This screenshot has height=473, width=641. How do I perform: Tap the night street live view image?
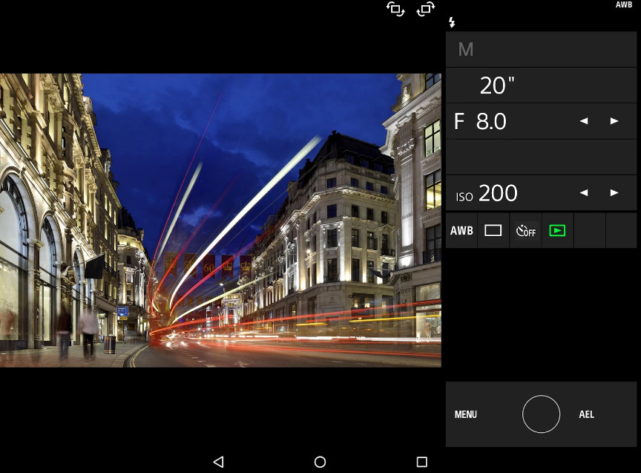(x=220, y=220)
